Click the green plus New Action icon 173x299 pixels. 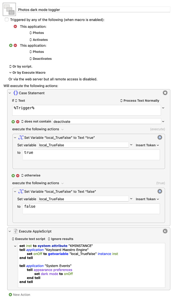(10, 295)
